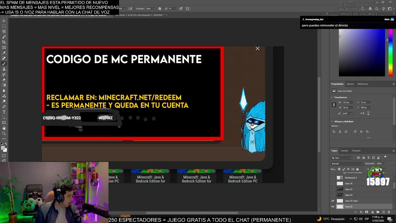Select the Capa 26 layer thumbnail

340,207
